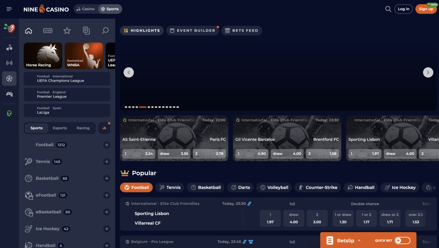
Task: Open the Event Builder tab
Action: tap(192, 30)
